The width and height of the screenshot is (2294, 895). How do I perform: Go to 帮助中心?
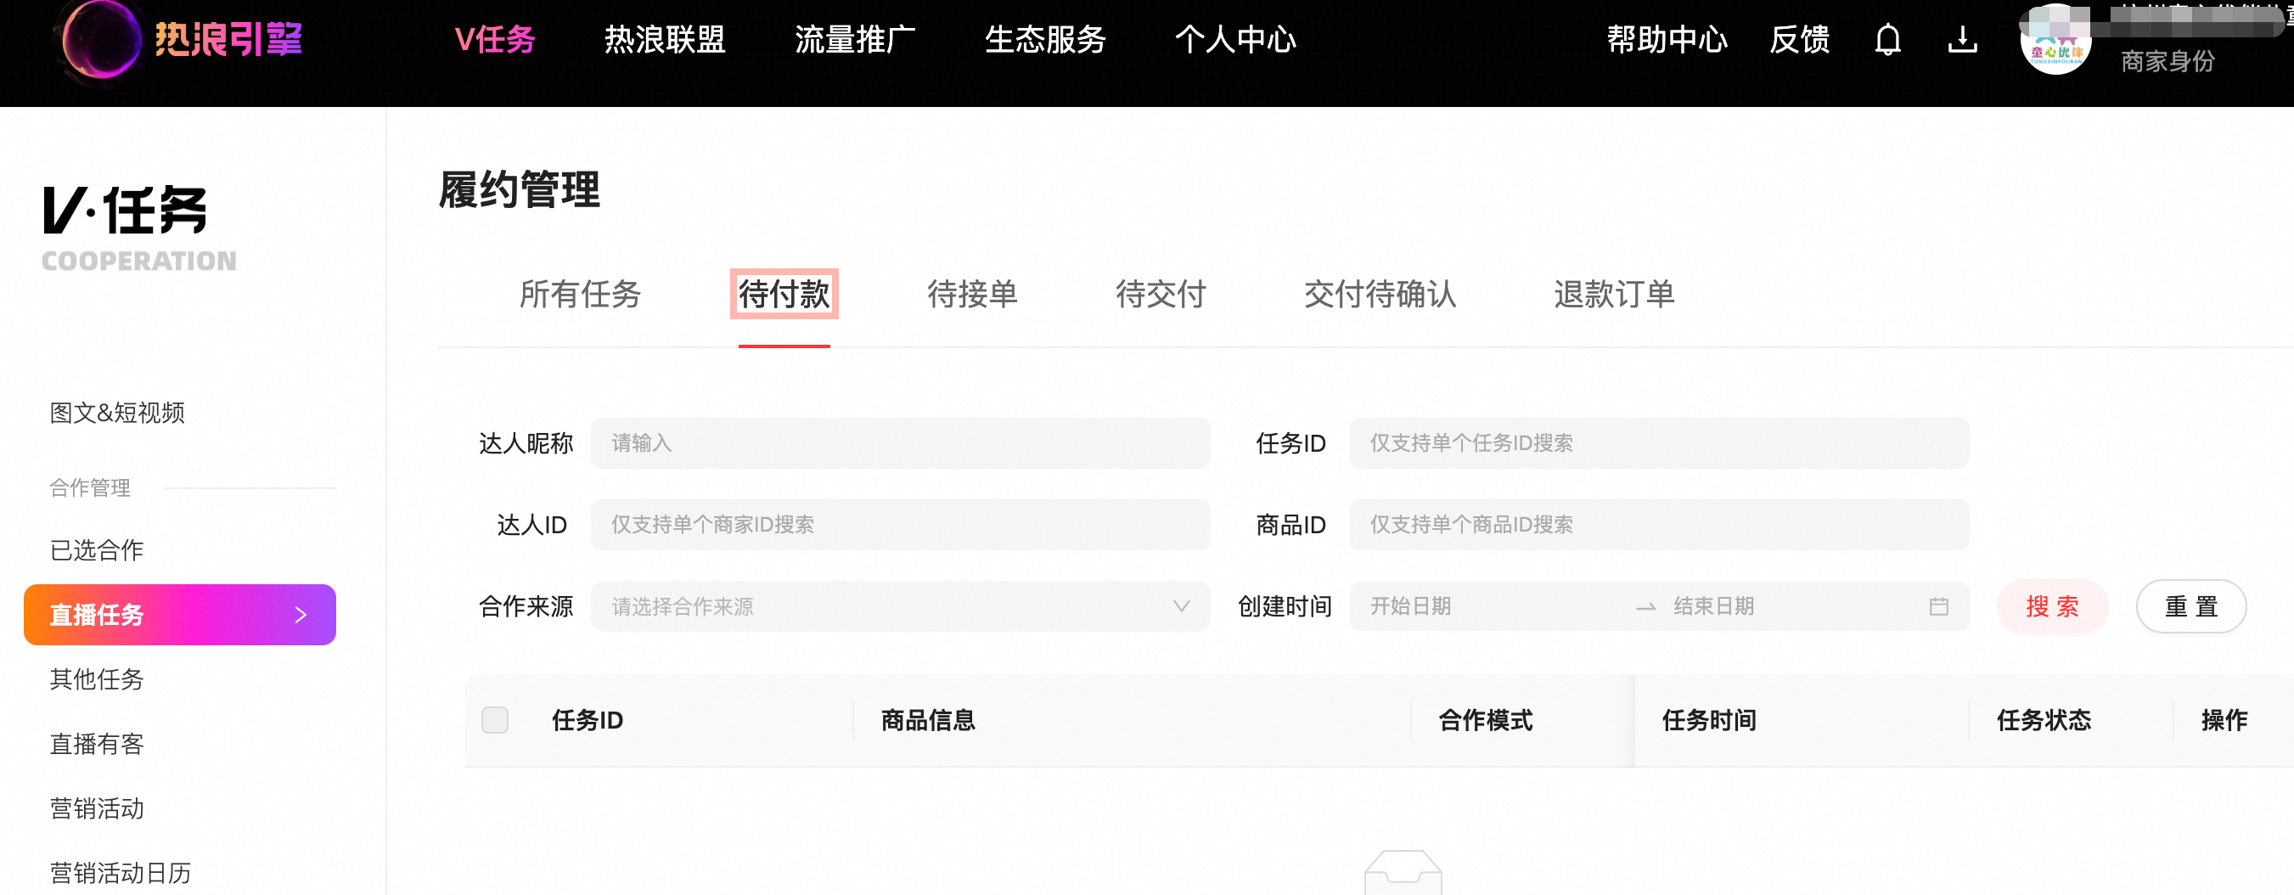click(x=1667, y=40)
